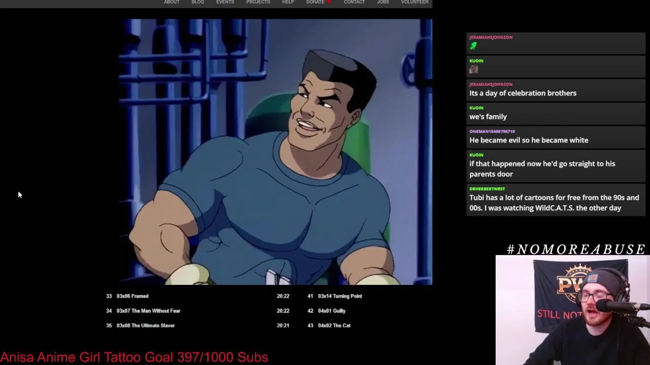This screenshot has width=650, height=365.
Task: Click the 20:22 duration of Framed
Action: 283,296
